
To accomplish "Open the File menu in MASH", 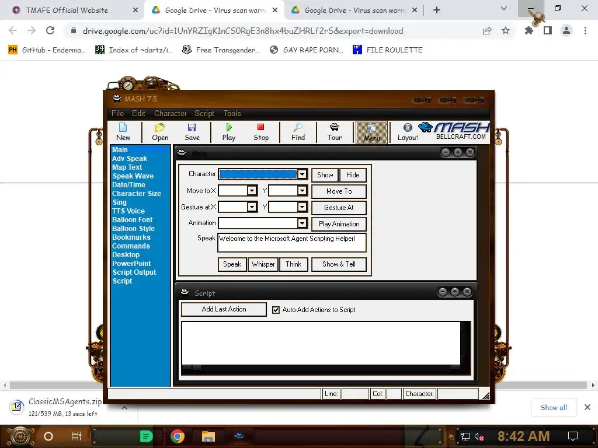I will pyautogui.click(x=117, y=114).
